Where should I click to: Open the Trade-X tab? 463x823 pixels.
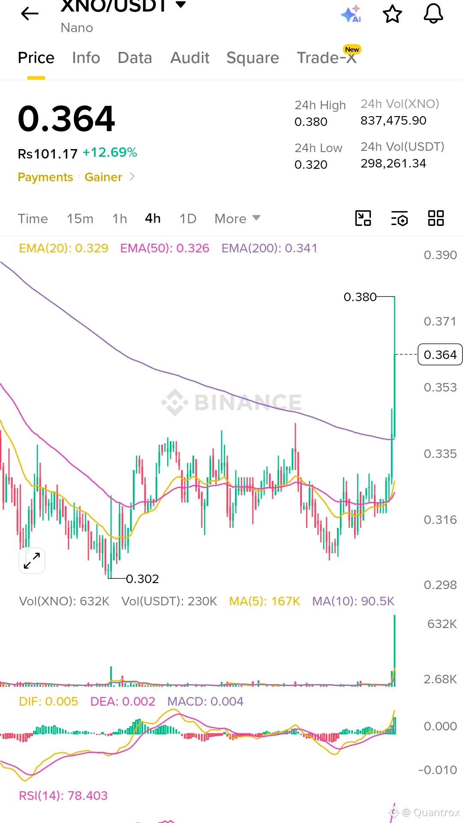pyautogui.click(x=327, y=58)
